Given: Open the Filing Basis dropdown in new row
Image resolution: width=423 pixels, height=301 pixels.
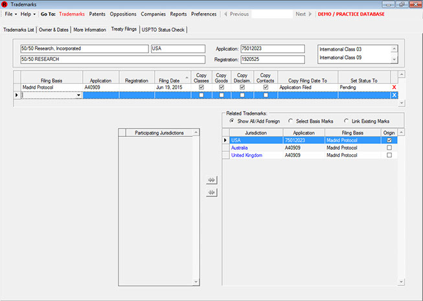Looking at the screenshot, I should [79, 95].
